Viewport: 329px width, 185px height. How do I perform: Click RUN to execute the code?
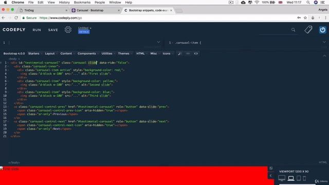[x=36, y=30]
